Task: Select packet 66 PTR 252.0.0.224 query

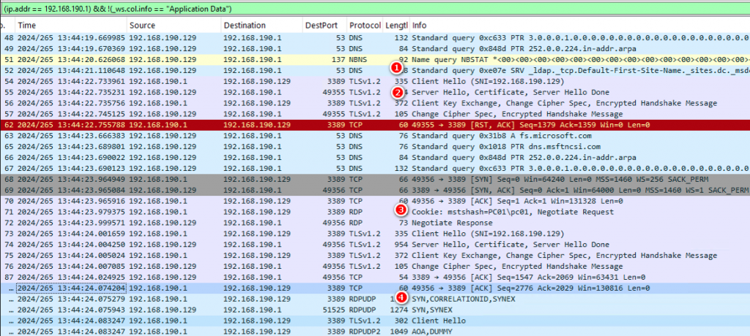Action: (x=375, y=158)
